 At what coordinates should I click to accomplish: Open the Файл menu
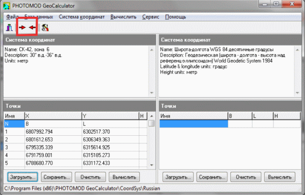pos(12,17)
